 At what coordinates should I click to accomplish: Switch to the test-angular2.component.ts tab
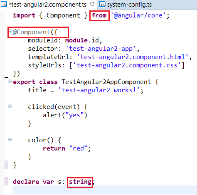[47, 5]
